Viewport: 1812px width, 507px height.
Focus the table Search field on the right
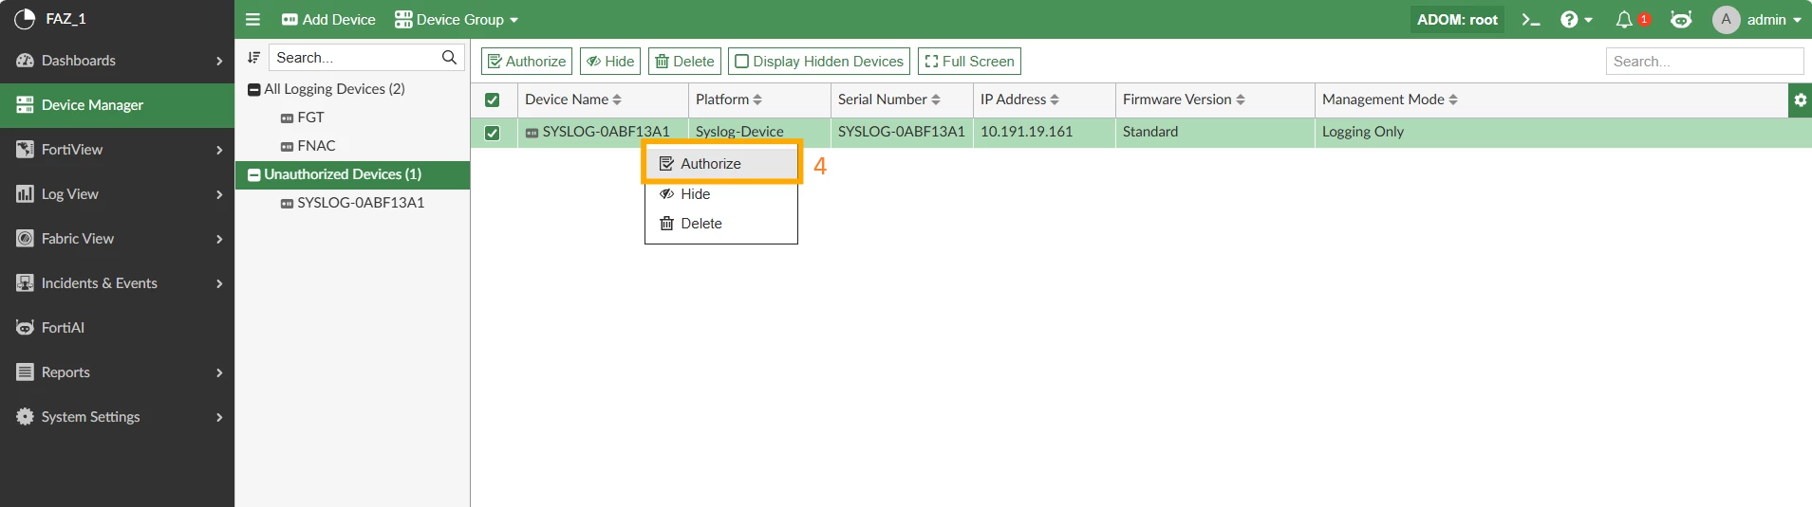pos(1705,62)
